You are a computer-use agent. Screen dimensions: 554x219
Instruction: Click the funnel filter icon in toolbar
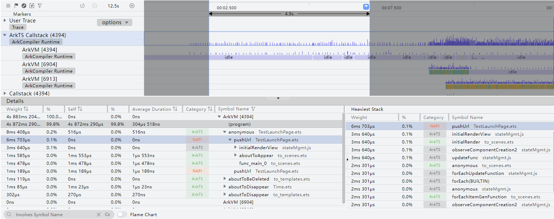pyautogui.click(x=40, y=6)
